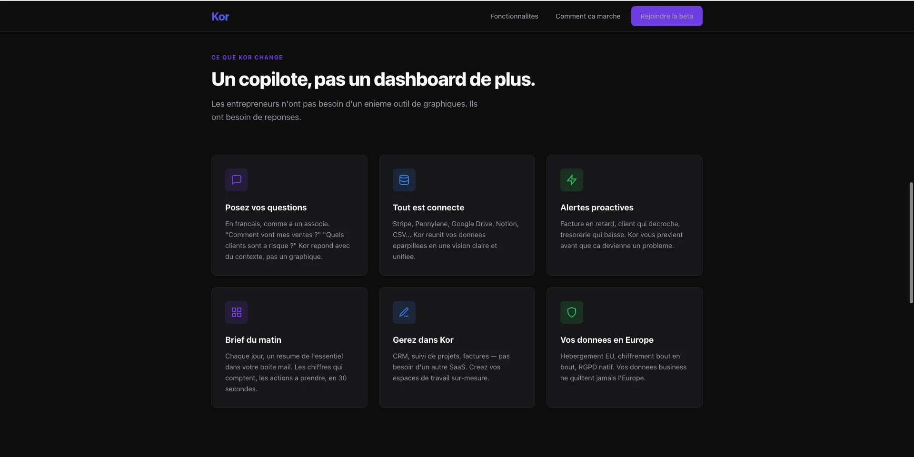Click the Kor logo
Viewport: 914px width, 457px height.
(220, 17)
